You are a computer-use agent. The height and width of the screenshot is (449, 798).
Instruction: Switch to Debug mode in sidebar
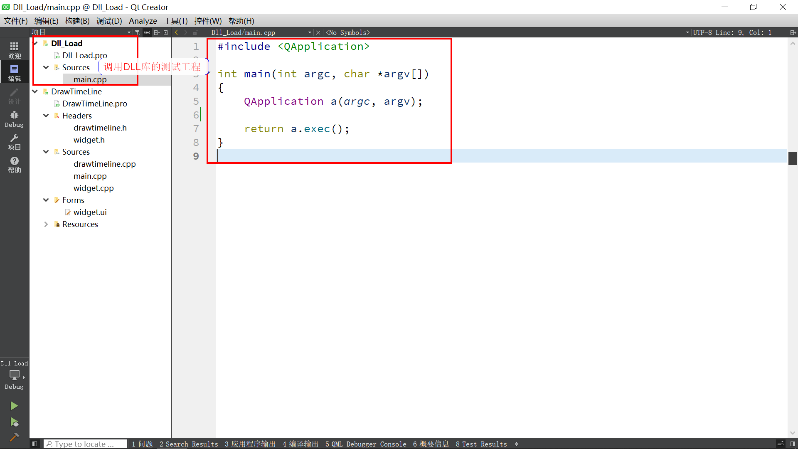tap(14, 118)
